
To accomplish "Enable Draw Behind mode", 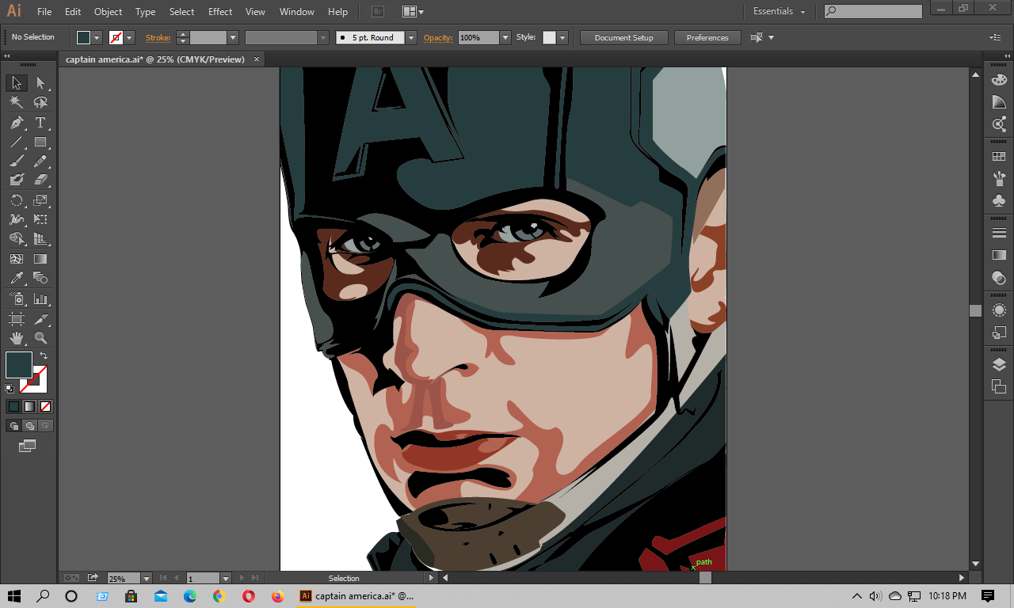I will [x=29, y=425].
